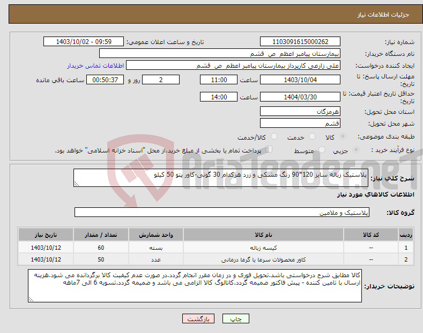Select the کاور محصولات سرما یا گرما درمانی cell
This screenshot has height=333, width=423.
click(x=263, y=259)
